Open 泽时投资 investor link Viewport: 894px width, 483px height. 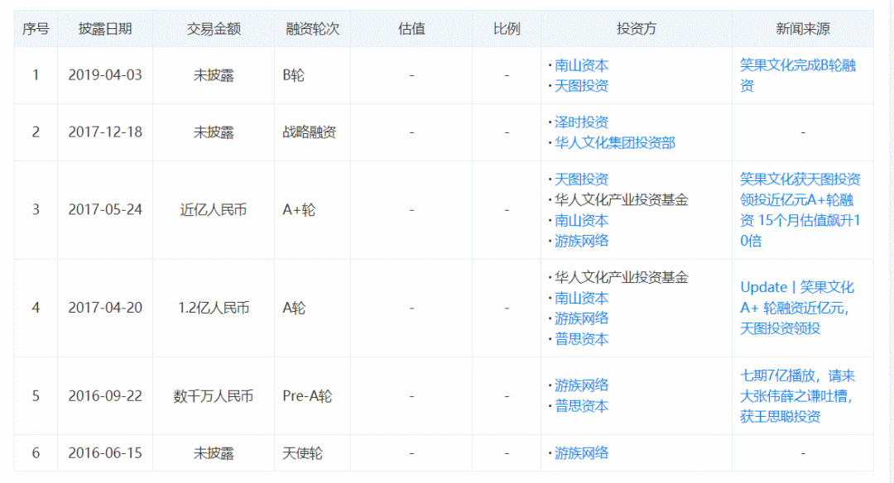581,122
